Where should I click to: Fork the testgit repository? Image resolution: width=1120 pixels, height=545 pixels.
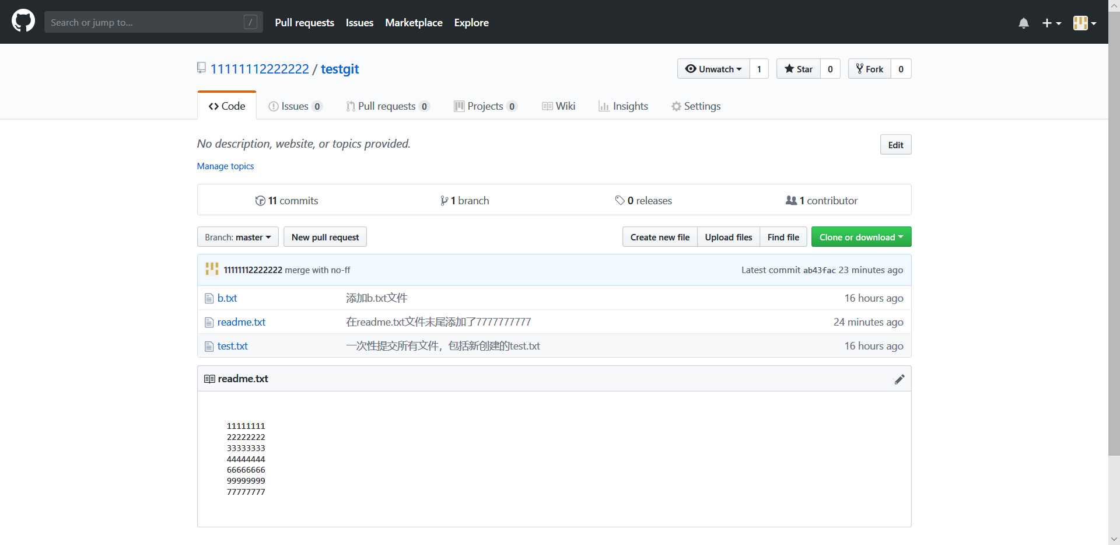[870, 69]
